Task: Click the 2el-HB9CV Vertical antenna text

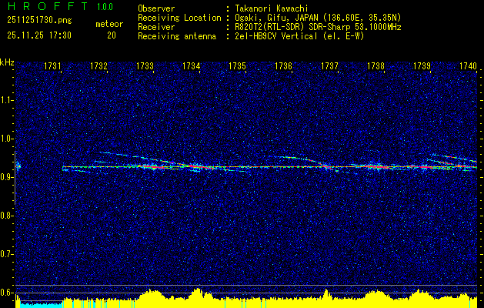Action: click(x=300, y=36)
